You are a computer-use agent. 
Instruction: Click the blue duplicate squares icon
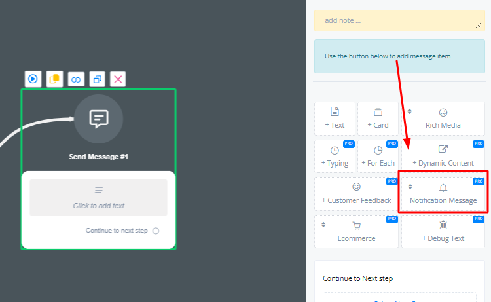(x=97, y=79)
